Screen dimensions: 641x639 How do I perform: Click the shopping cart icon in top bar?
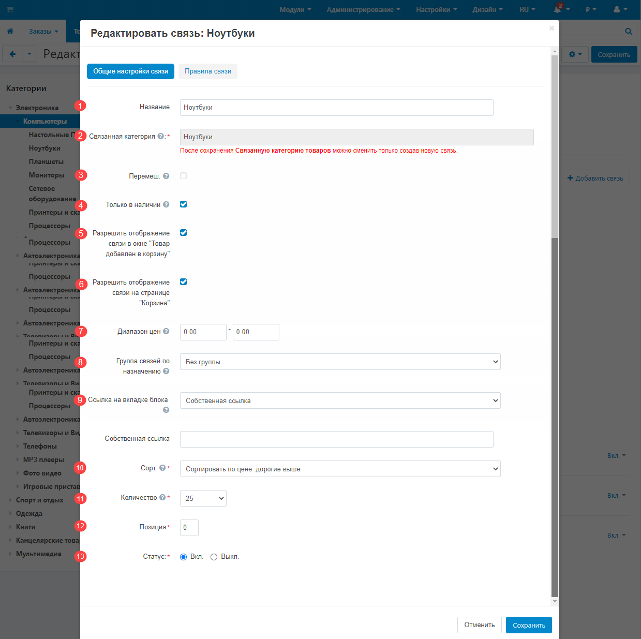(10, 9)
